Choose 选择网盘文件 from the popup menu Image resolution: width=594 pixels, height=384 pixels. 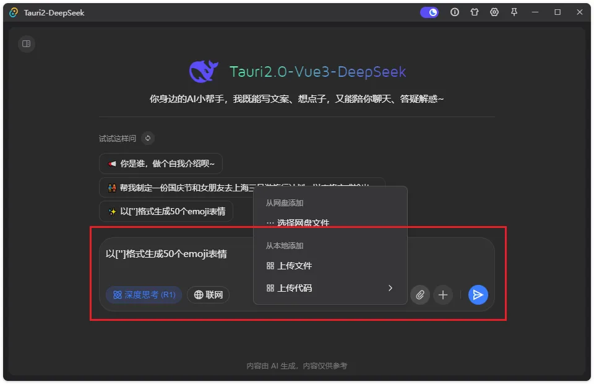coord(330,222)
